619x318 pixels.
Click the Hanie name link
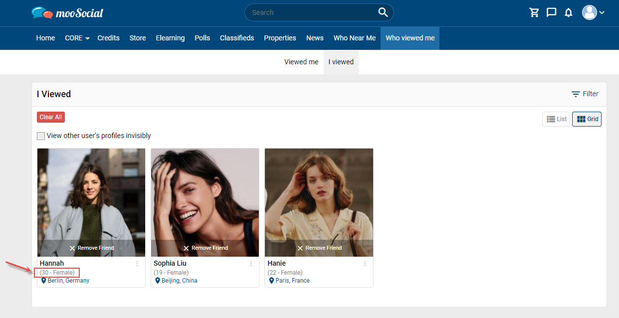pos(277,263)
